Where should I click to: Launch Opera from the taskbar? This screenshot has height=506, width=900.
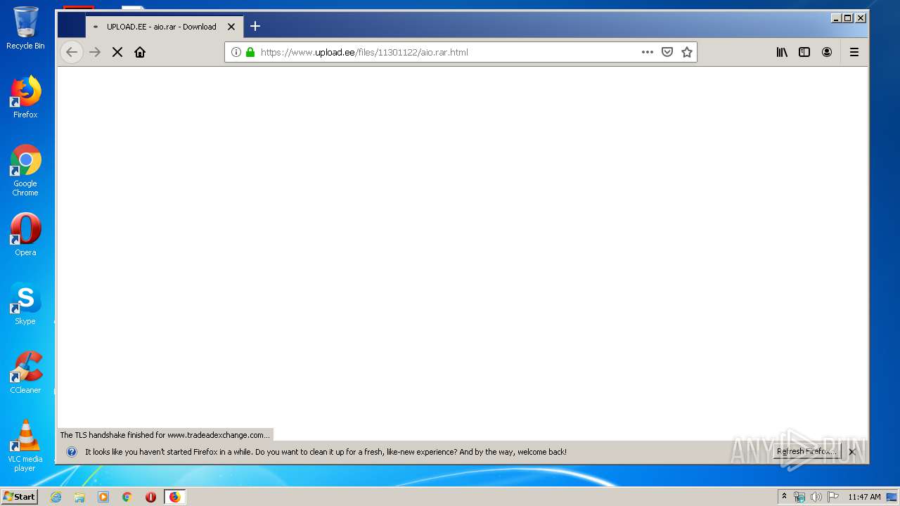coord(150,497)
